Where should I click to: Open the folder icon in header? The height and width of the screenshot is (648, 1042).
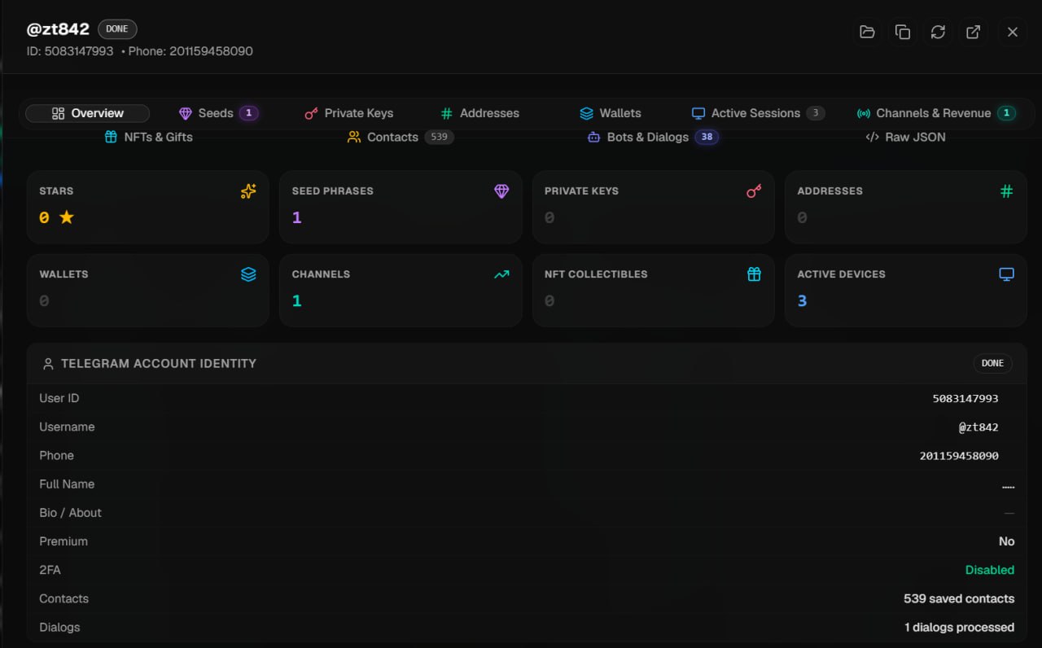867,32
